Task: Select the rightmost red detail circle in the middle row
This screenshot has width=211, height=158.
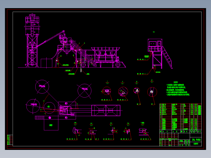Action: (x=152, y=92)
